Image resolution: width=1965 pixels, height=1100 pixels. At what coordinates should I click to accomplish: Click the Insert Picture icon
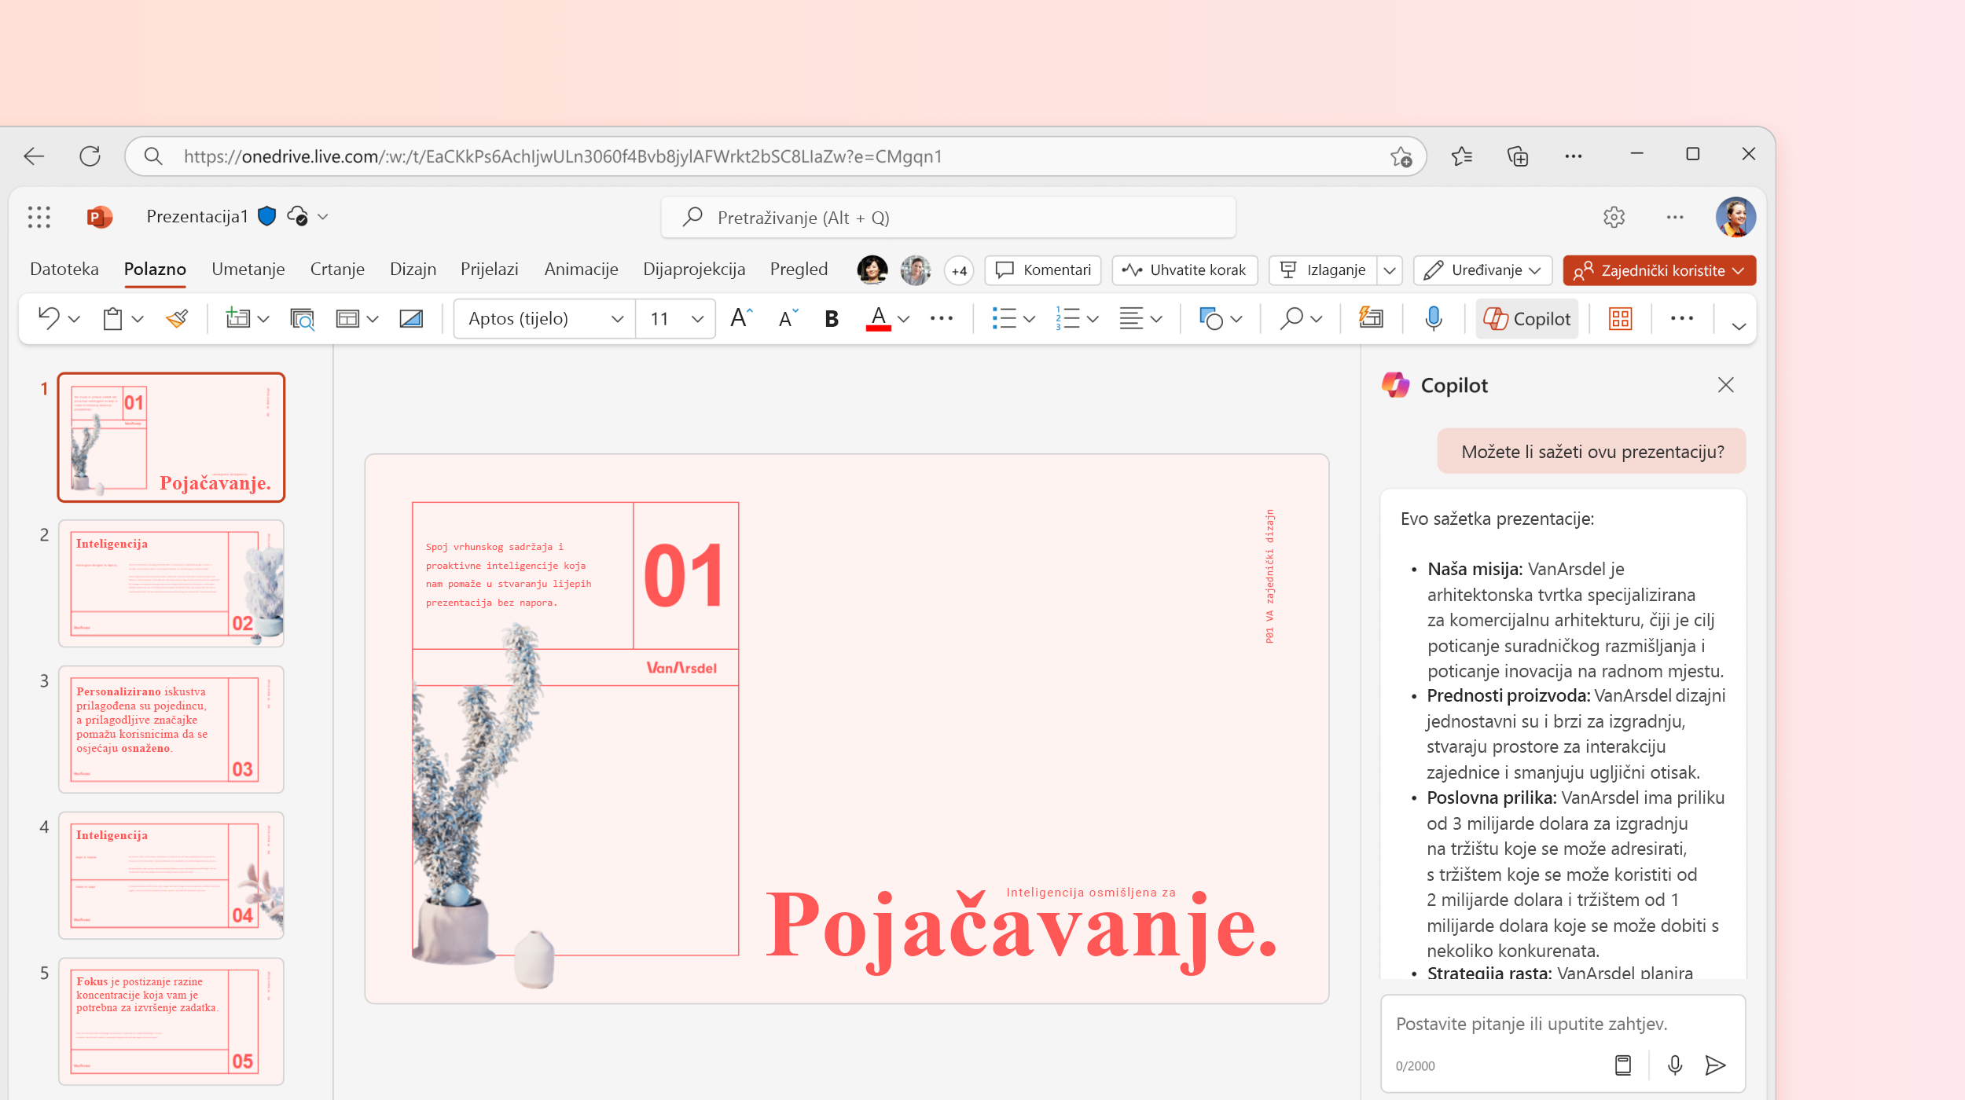click(x=411, y=318)
